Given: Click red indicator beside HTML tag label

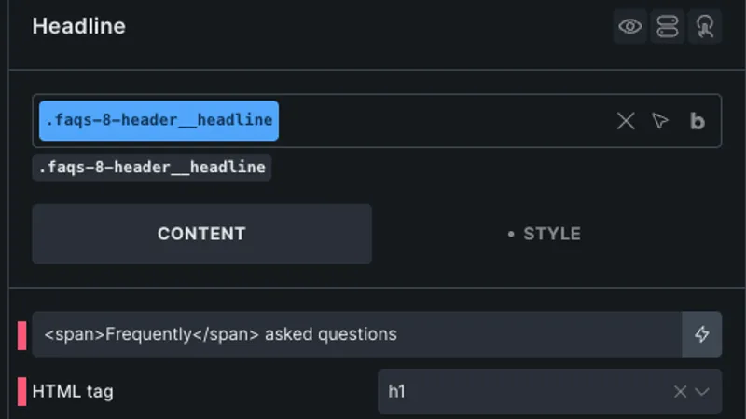Looking at the screenshot, I should click(x=21, y=392).
